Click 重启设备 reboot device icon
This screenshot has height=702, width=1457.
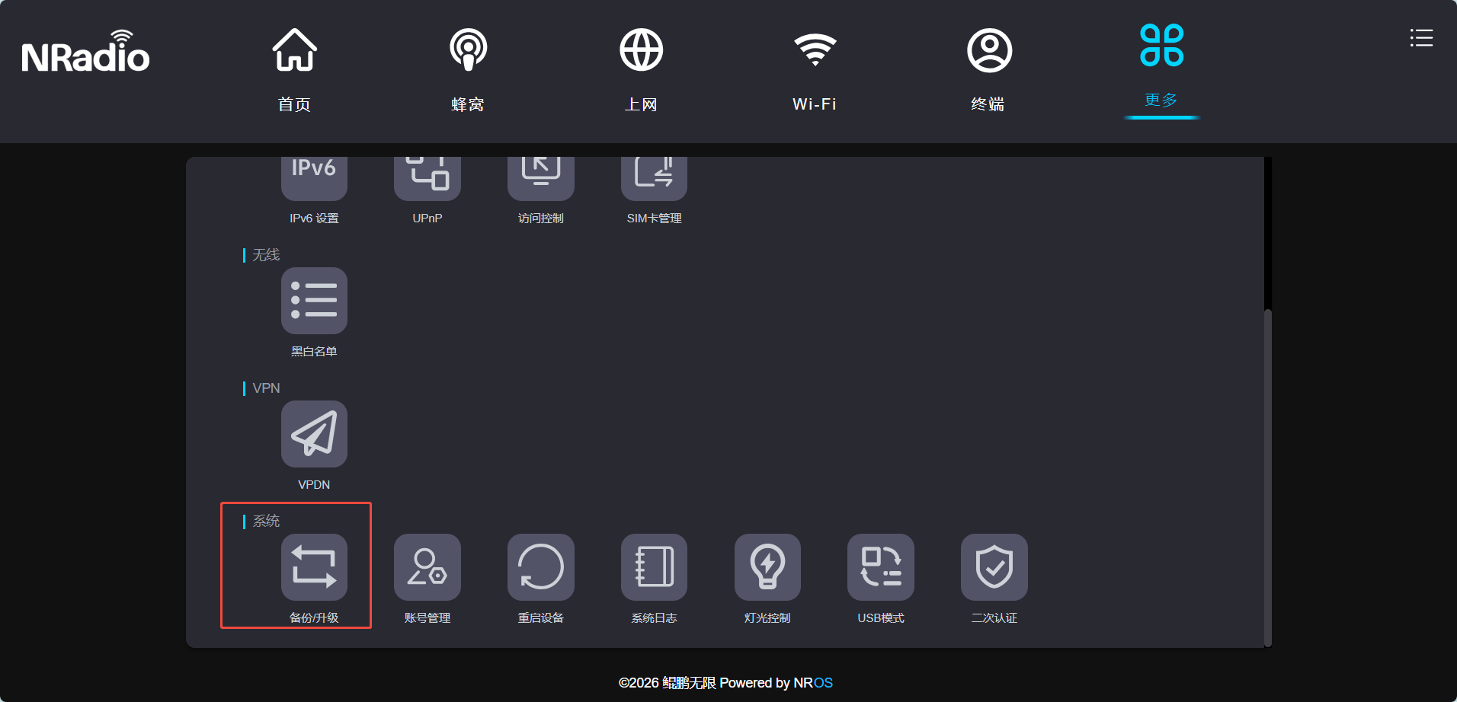[540, 567]
